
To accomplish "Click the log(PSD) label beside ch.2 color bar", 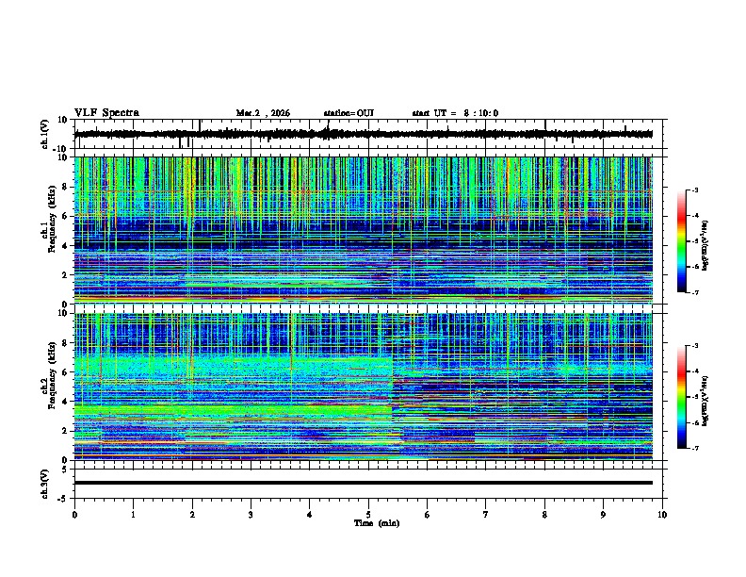I will tap(705, 401).
